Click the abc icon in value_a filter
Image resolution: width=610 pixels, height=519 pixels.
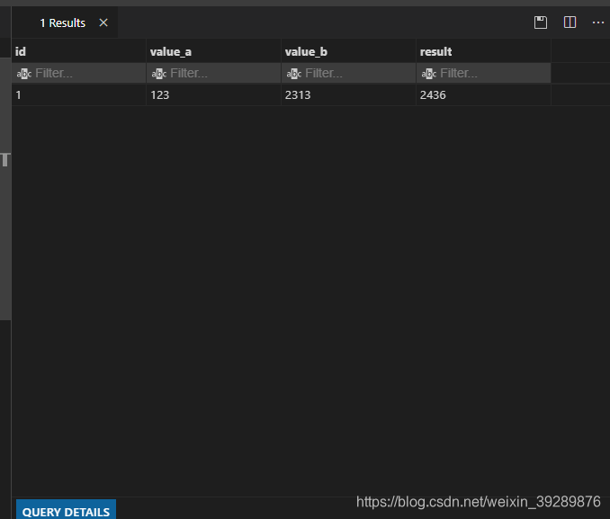tap(158, 74)
